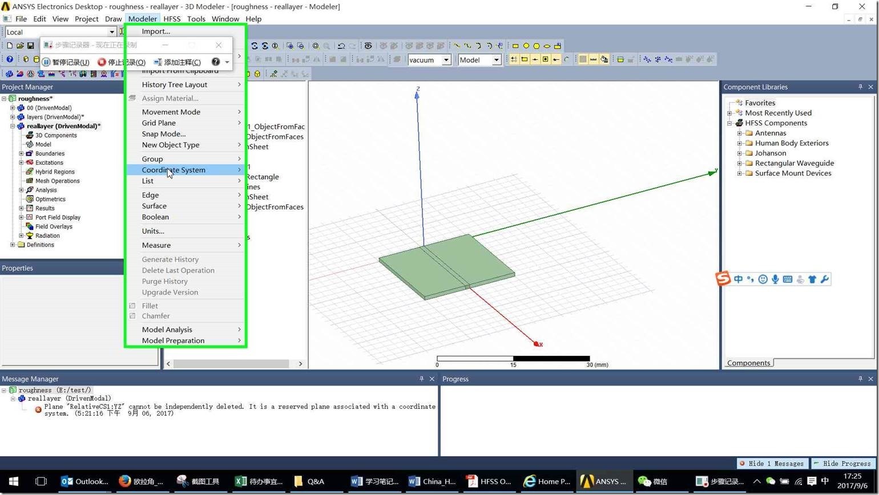Select the Draw Ellipse tool

547,46
